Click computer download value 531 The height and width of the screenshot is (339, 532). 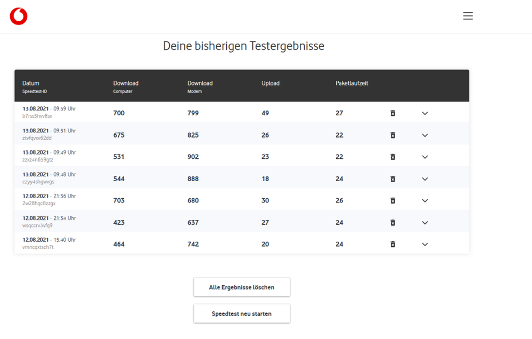[119, 157]
